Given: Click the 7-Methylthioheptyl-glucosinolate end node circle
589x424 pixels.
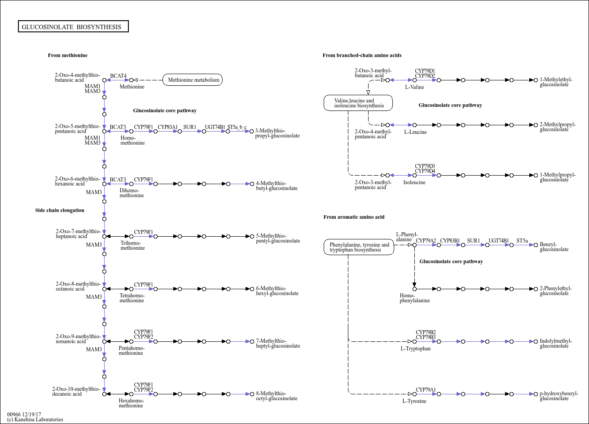Looking at the screenshot, I should [x=252, y=341].
